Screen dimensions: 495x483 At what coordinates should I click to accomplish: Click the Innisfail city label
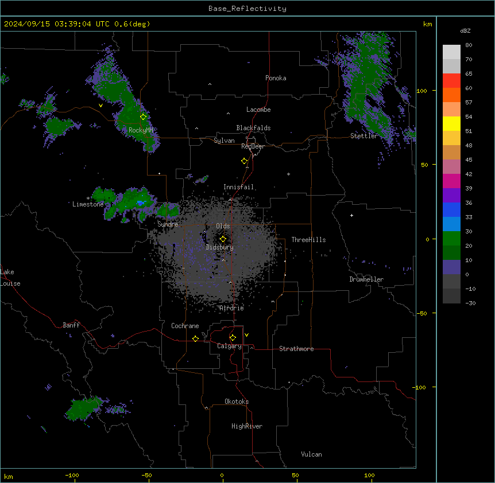pyautogui.click(x=238, y=187)
